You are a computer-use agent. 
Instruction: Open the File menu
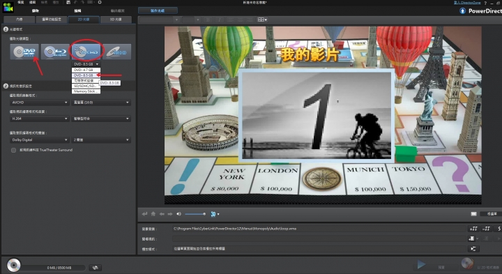[20, 2]
